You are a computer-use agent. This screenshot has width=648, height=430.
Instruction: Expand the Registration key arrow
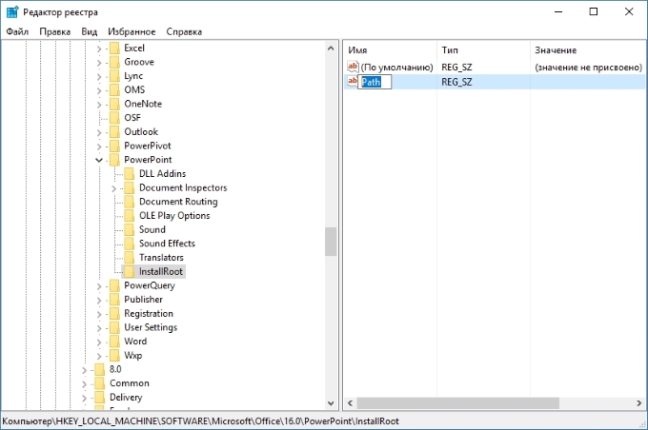tap(99, 314)
